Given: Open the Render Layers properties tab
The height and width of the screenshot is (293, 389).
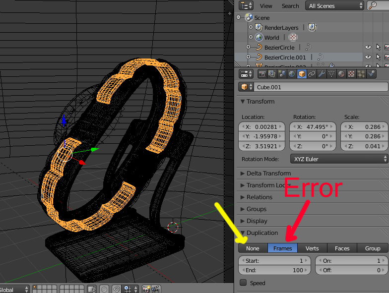Looking at the screenshot, I should 272,74.
